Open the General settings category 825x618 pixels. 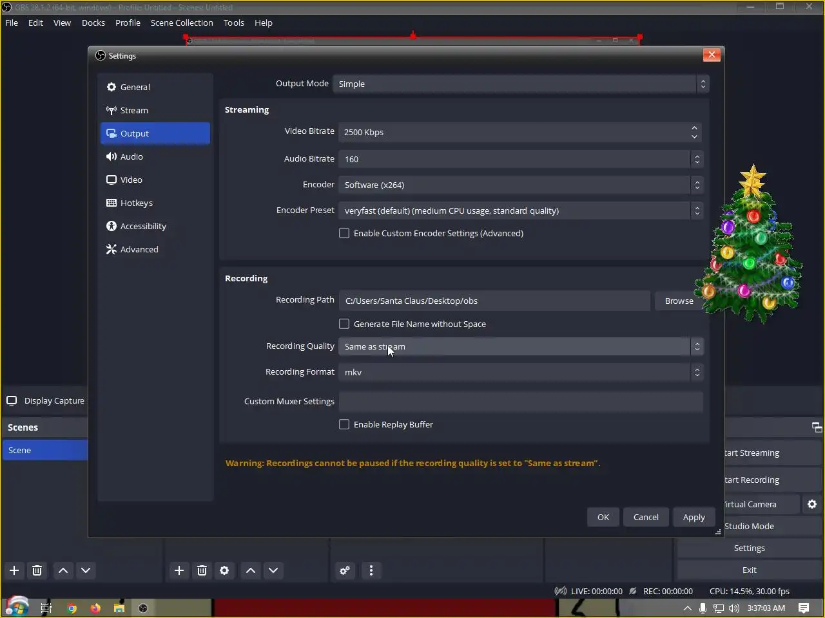click(155, 87)
